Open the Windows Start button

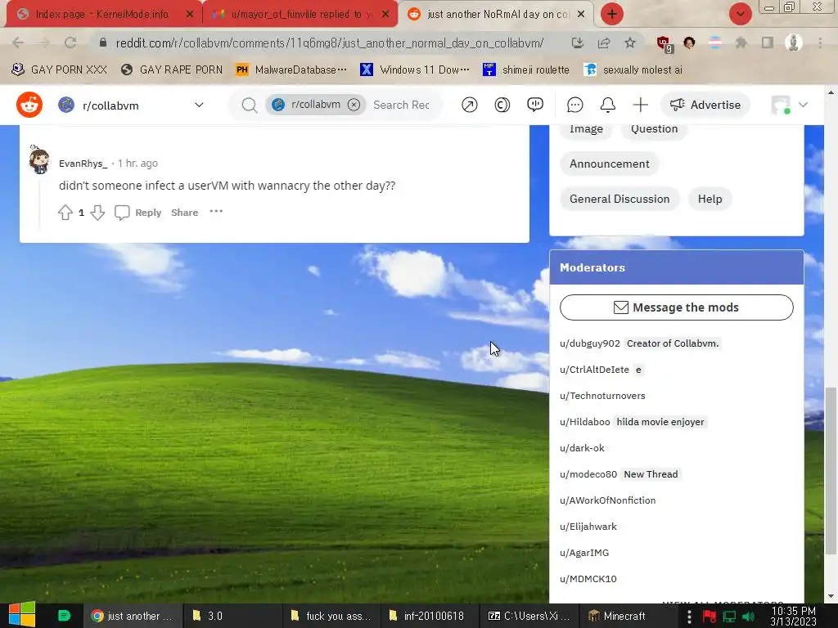(x=22, y=615)
